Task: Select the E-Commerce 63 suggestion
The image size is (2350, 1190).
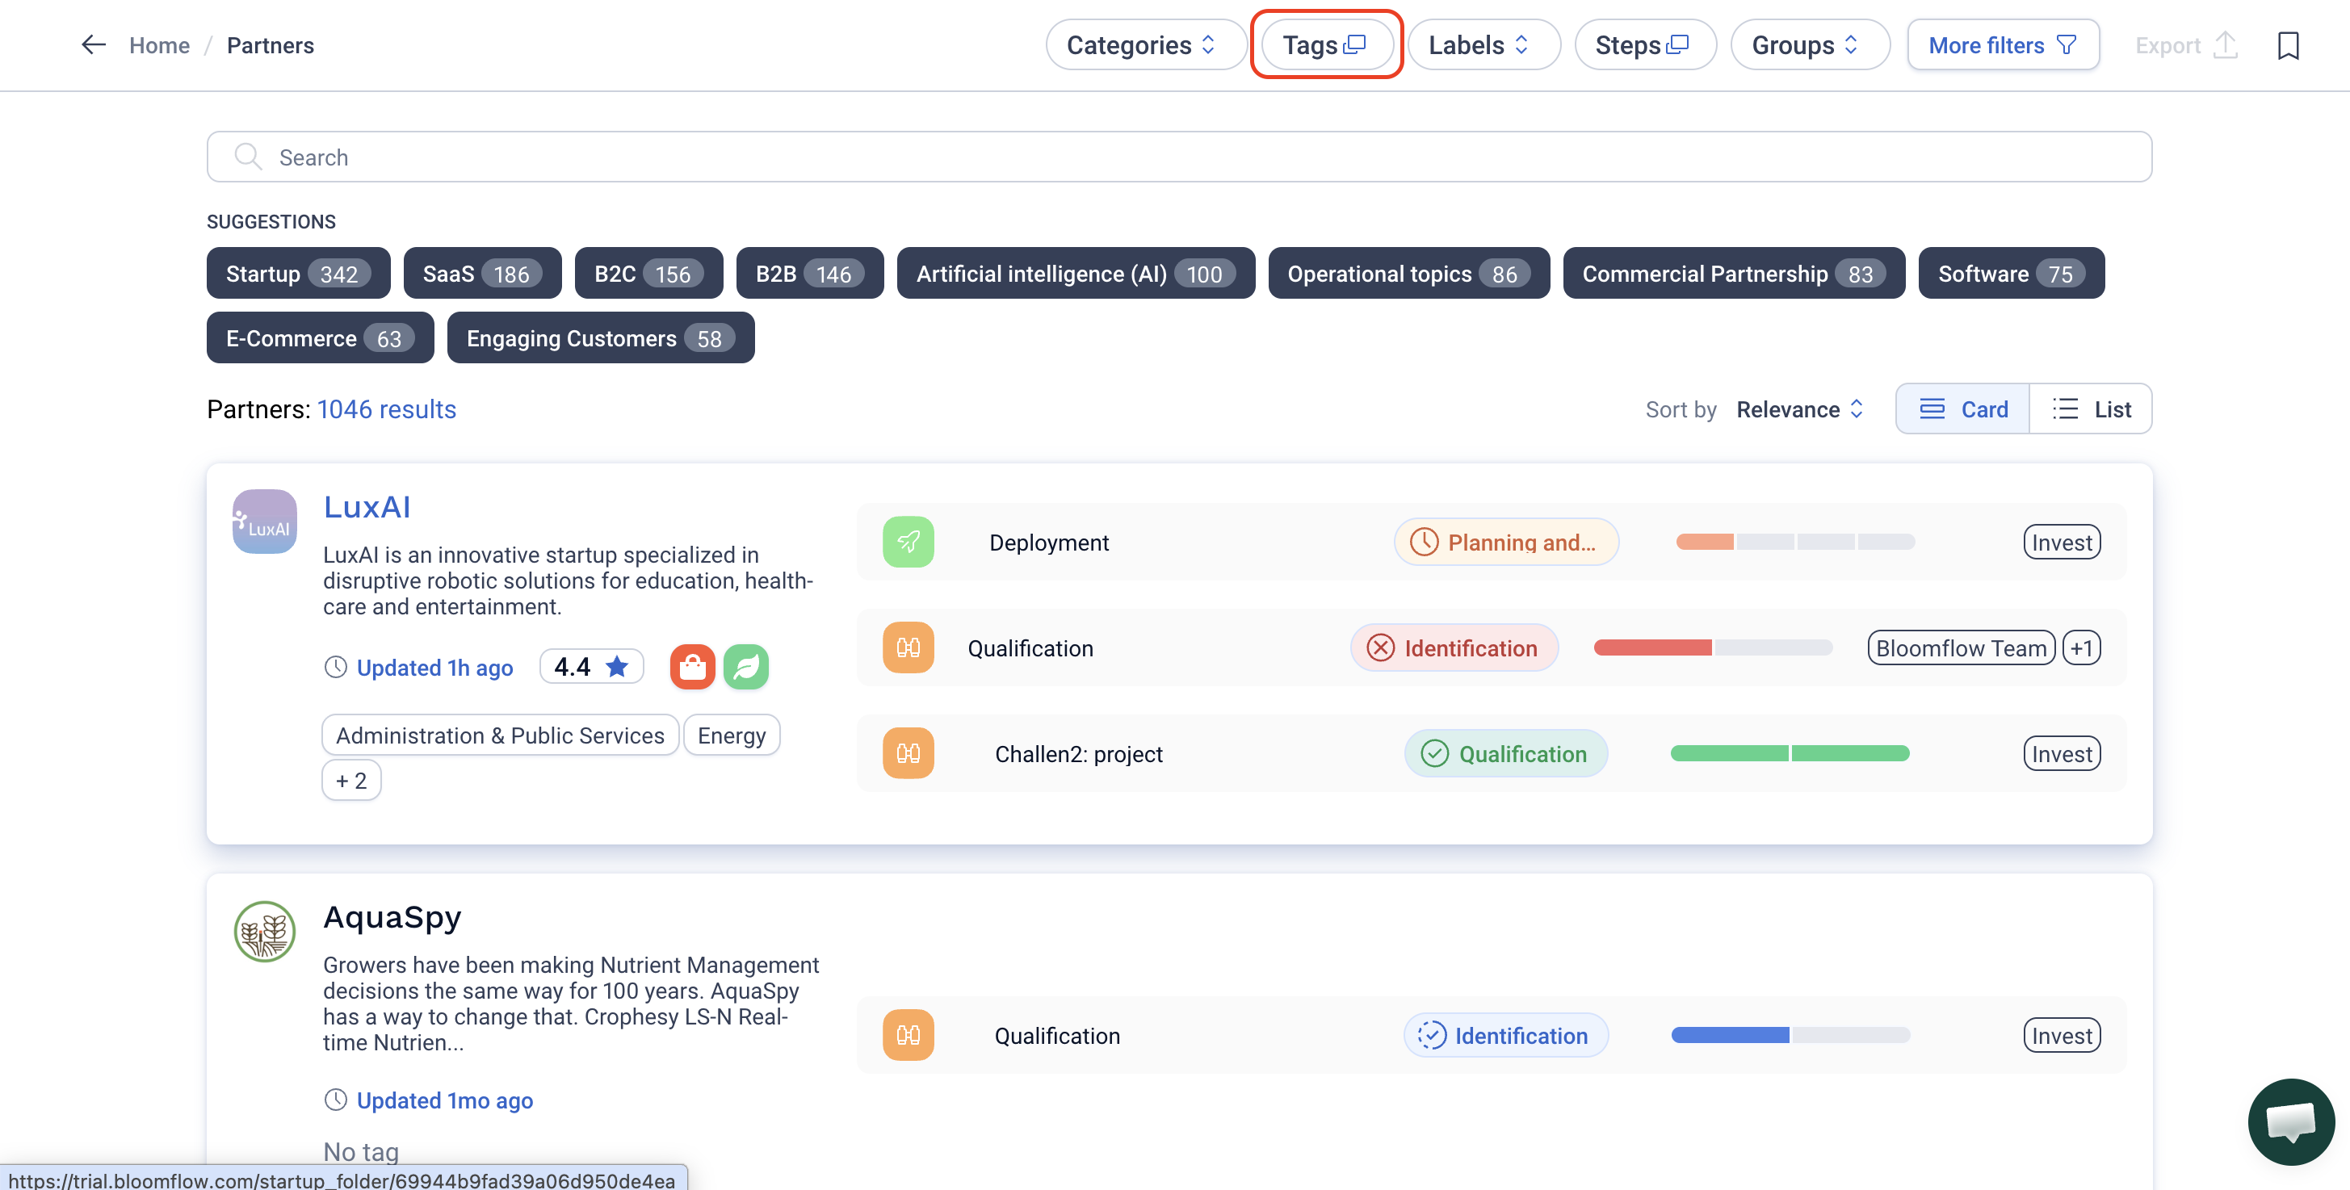Action: click(x=321, y=338)
